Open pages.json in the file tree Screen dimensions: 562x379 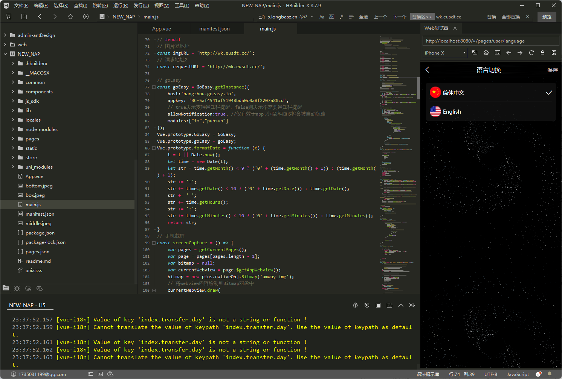37,251
